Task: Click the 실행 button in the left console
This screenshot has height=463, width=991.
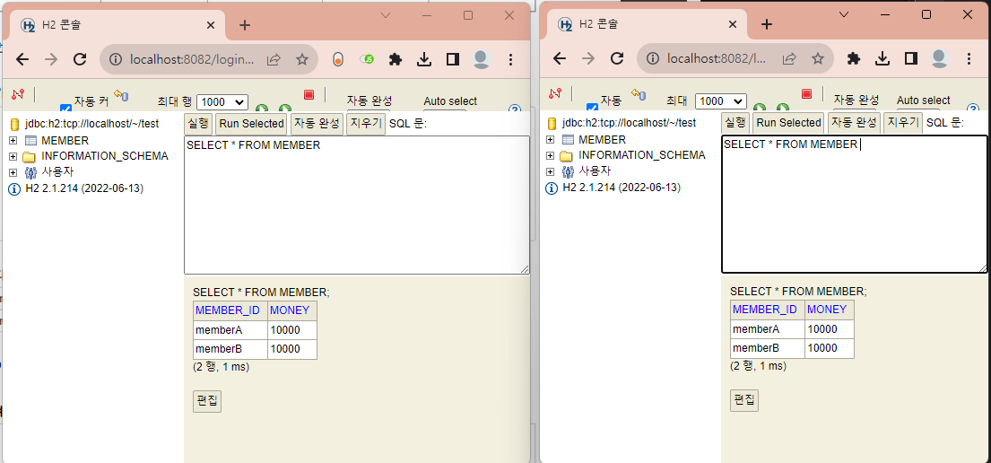Action: point(198,123)
